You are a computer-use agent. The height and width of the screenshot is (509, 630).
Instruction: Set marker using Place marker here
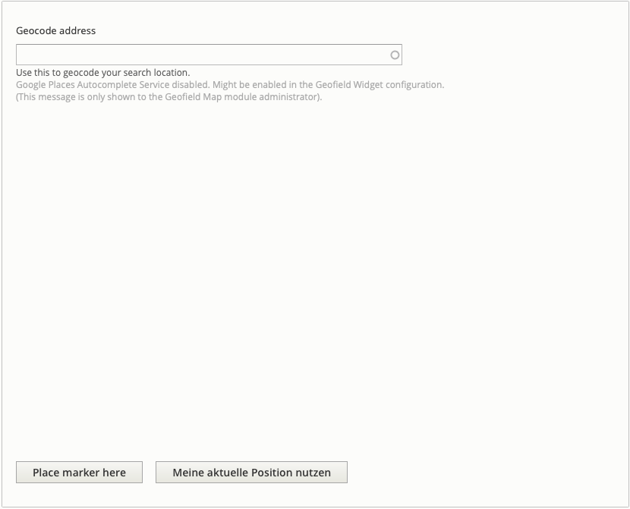point(79,473)
